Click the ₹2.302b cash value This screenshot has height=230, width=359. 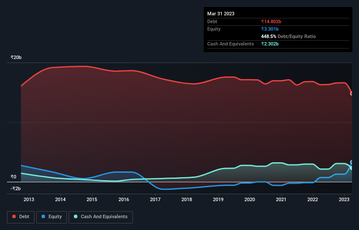270,44
